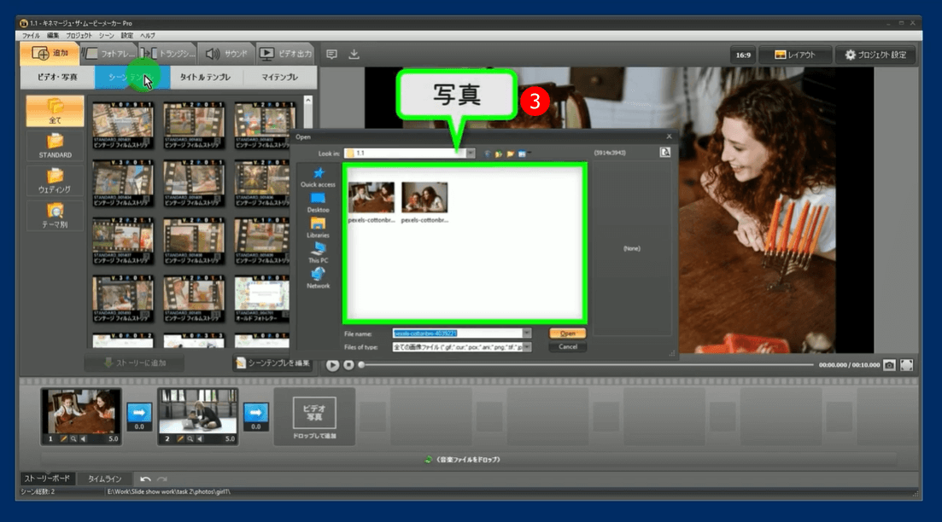Viewport: 942px width, 522px height.
Task: Click the speaker icon on scene 1
Action: [85, 438]
